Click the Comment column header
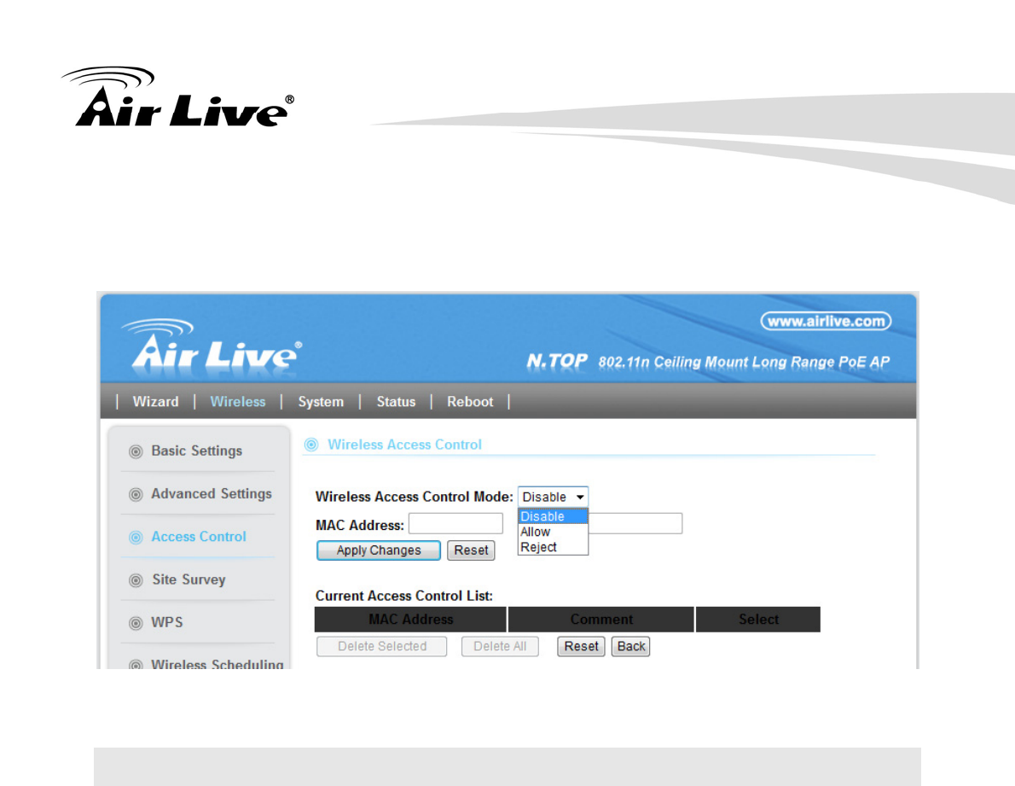Image resolution: width=1015 pixels, height=786 pixels. (x=601, y=619)
